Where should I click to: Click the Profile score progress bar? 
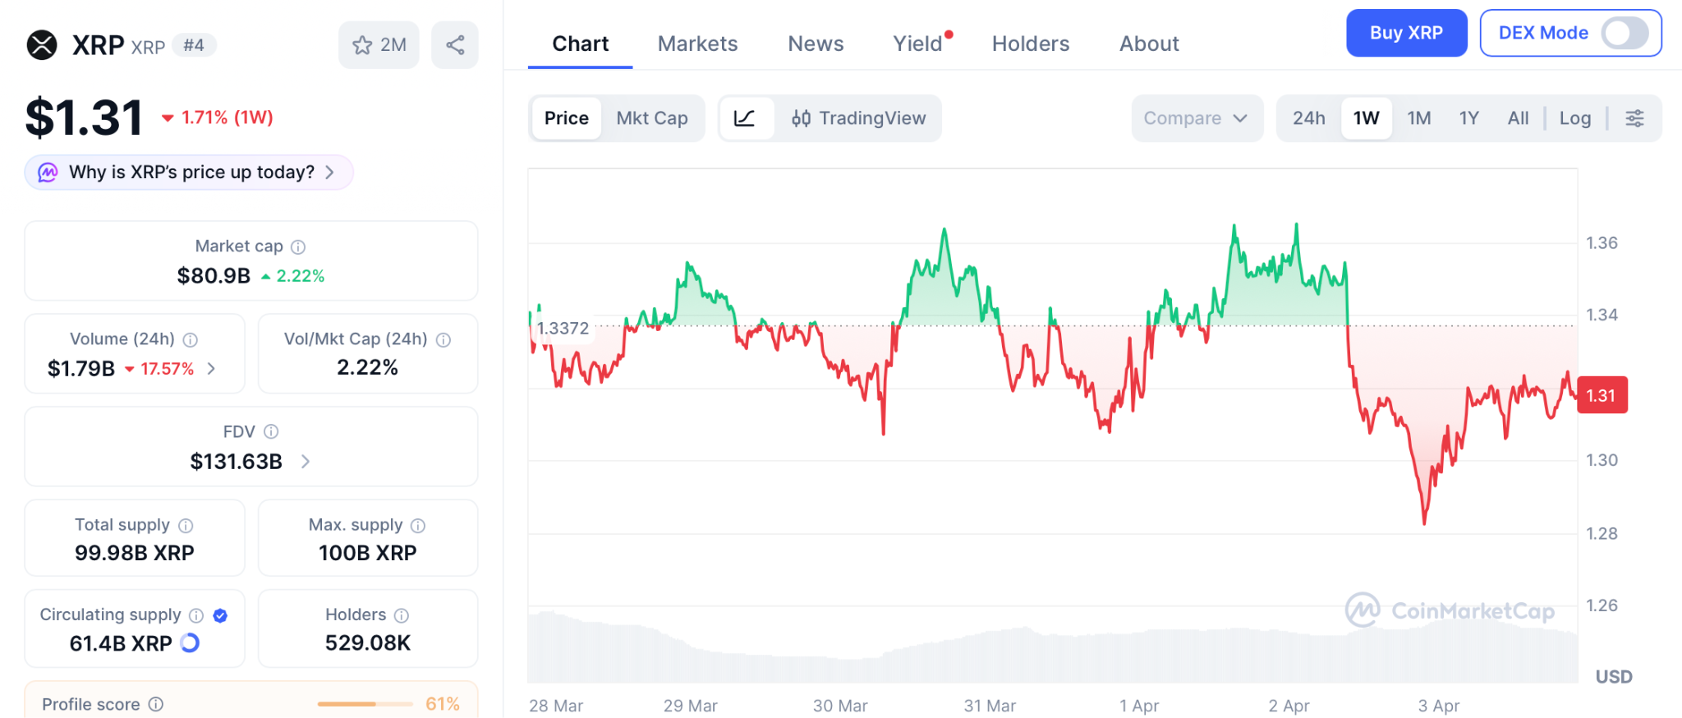[365, 704]
